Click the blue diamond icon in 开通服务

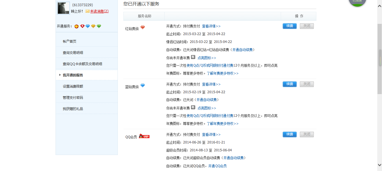coord(88,26)
